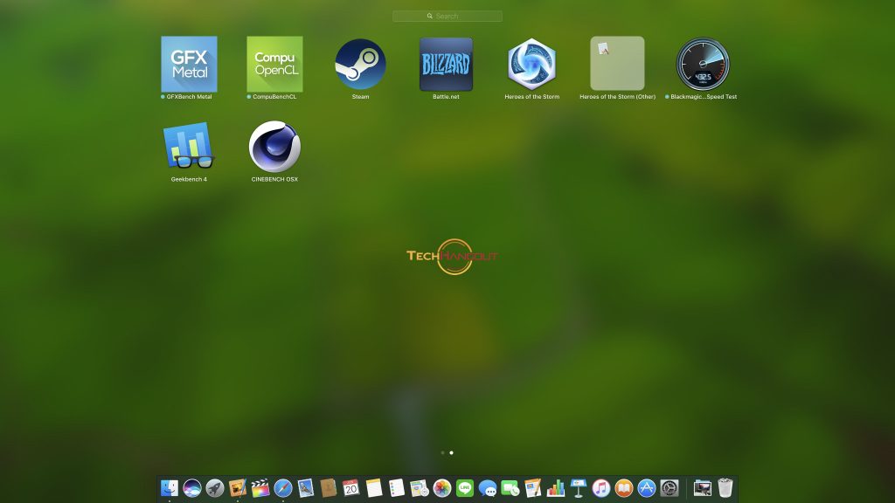895x503 pixels.
Task: Launch Heroes of the Storm
Action: click(x=531, y=64)
